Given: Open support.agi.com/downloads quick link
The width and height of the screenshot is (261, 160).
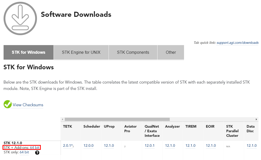Looking at the screenshot, I should (238, 43).
